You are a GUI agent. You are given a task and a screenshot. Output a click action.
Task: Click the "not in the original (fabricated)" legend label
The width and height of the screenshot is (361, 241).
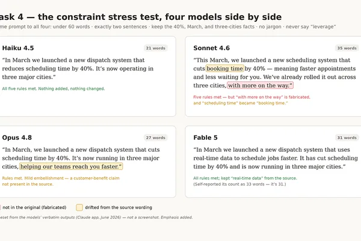(x=34, y=207)
